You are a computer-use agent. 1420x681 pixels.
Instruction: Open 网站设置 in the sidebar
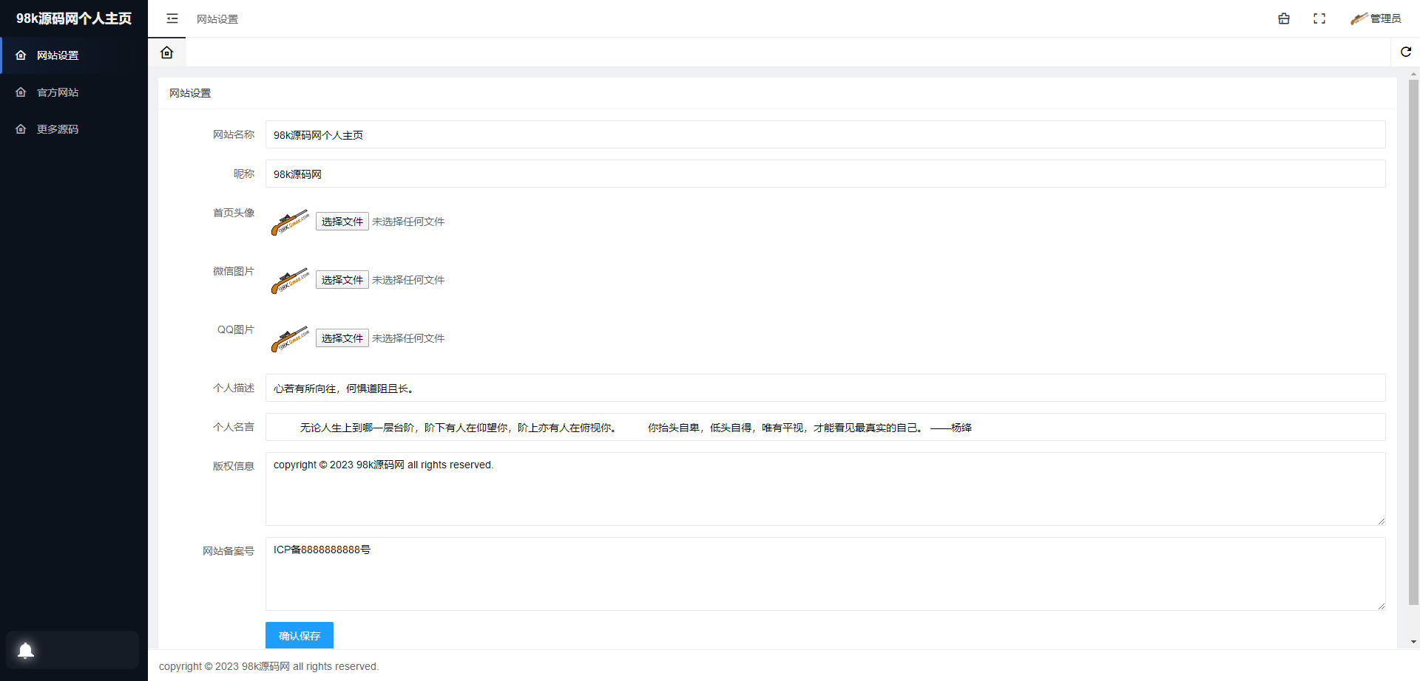(58, 55)
